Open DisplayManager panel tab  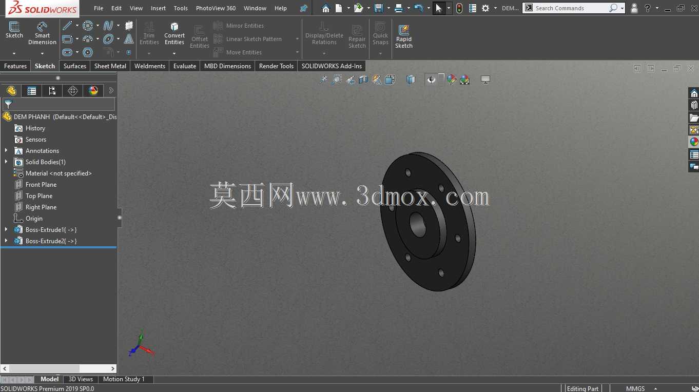93,91
